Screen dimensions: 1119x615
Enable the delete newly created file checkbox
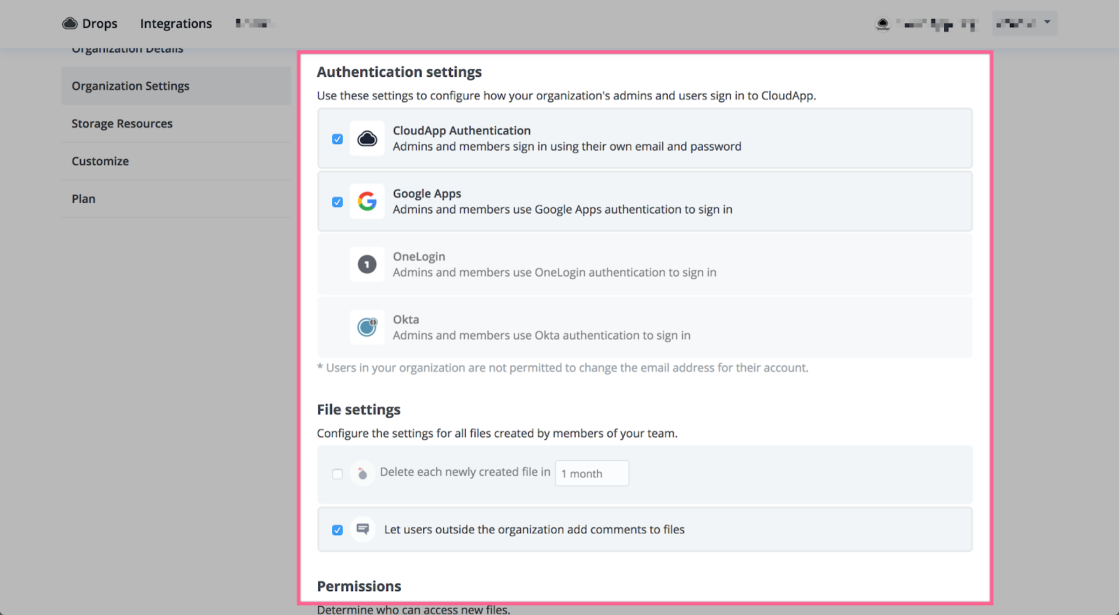click(x=338, y=474)
